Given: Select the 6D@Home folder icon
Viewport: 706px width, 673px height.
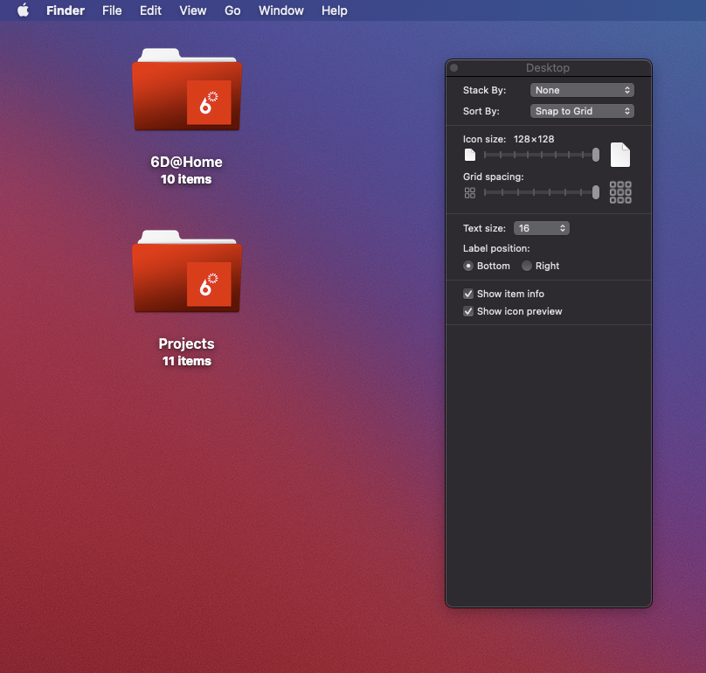Looking at the screenshot, I should coord(187,89).
